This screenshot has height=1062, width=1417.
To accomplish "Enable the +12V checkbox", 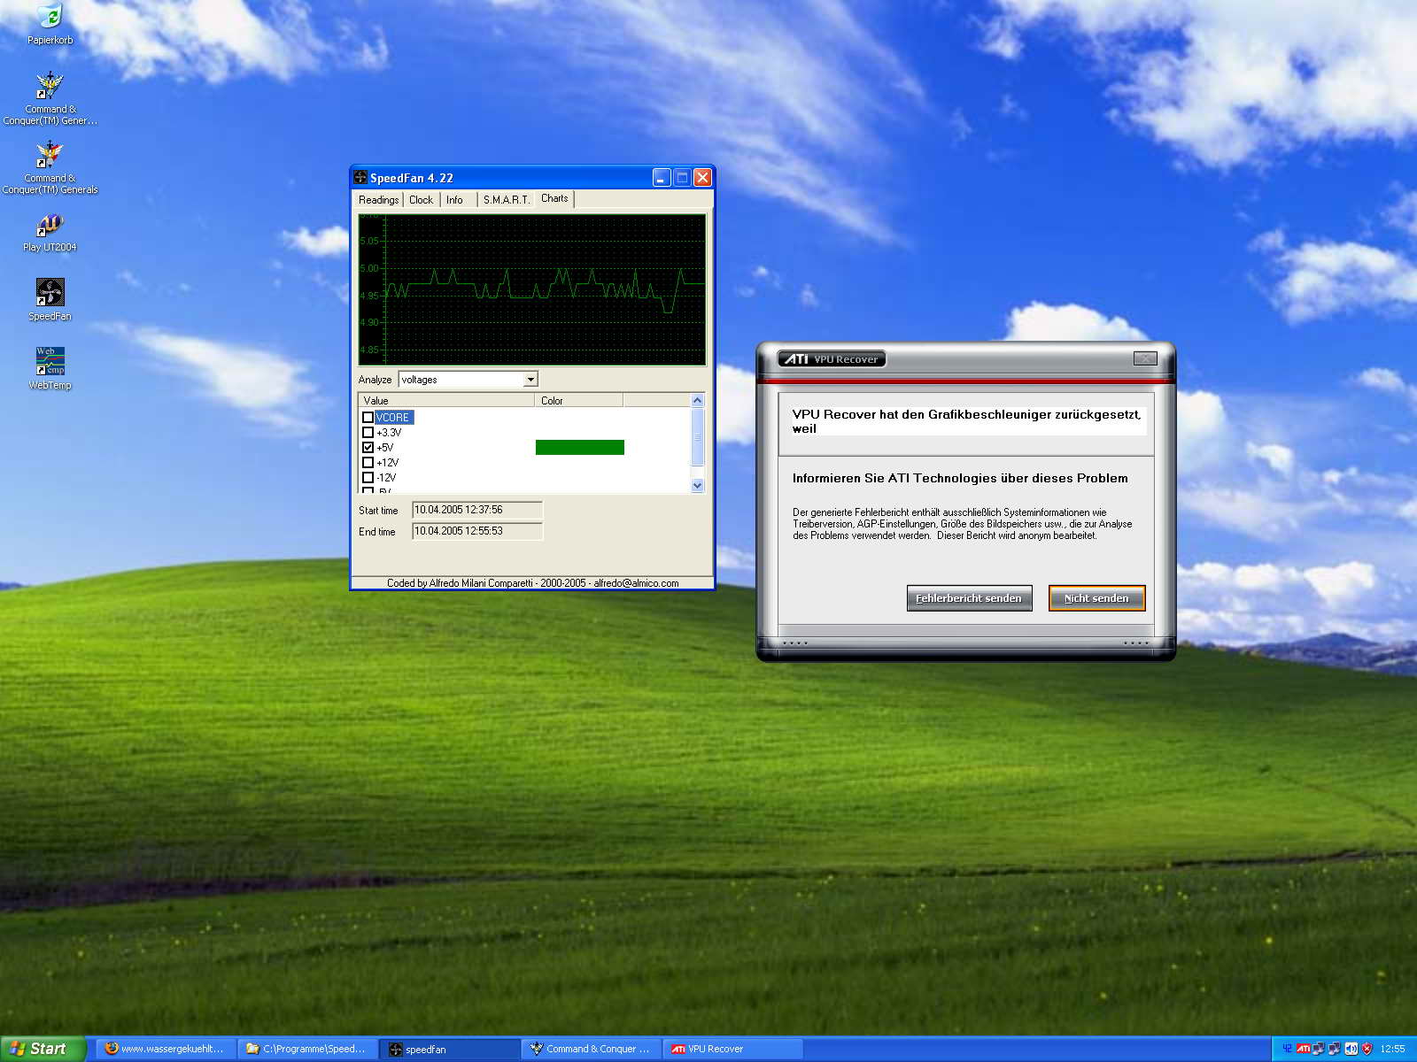I will coord(368,463).
